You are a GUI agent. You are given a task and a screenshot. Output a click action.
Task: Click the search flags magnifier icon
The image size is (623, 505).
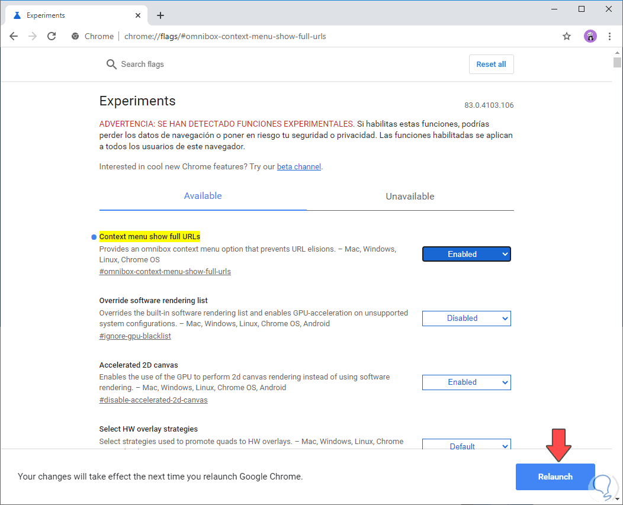click(111, 65)
